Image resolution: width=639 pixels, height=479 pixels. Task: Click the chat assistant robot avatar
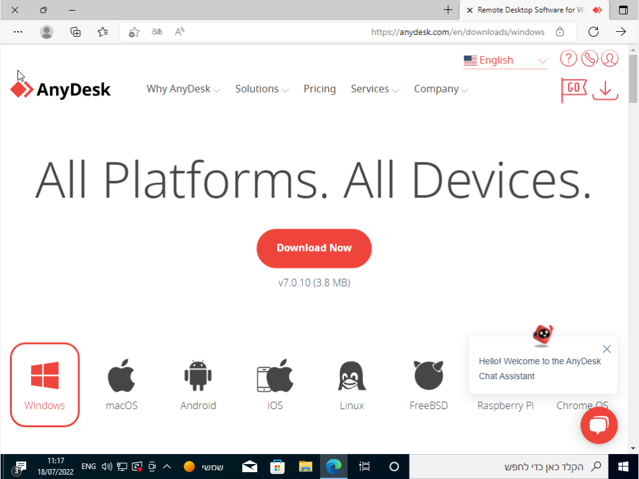(543, 335)
